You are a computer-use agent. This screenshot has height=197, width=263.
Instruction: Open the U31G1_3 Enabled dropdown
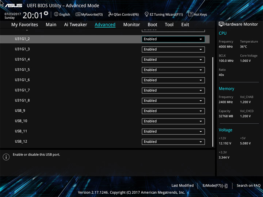(173, 49)
